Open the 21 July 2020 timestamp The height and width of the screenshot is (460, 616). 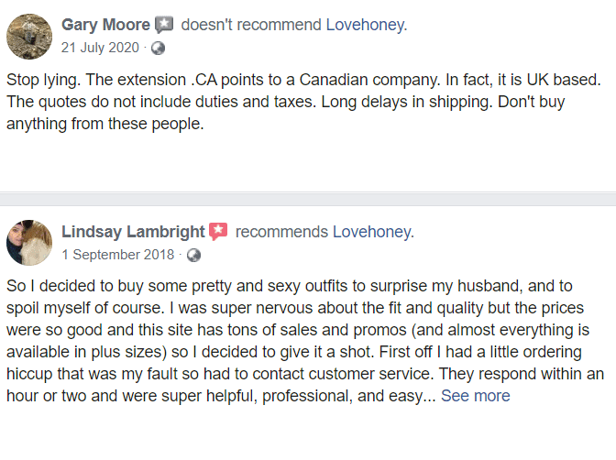[100, 48]
